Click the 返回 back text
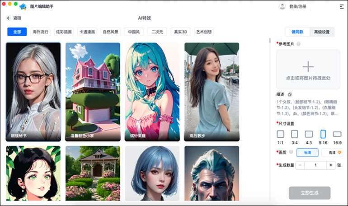The height and width of the screenshot is (206, 348). tap(17, 18)
